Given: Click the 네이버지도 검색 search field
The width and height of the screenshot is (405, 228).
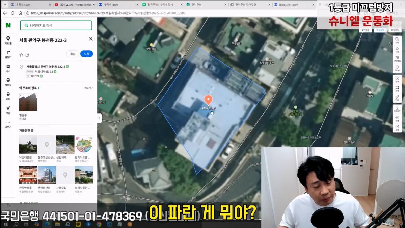Looking at the screenshot, I should pos(56,25).
